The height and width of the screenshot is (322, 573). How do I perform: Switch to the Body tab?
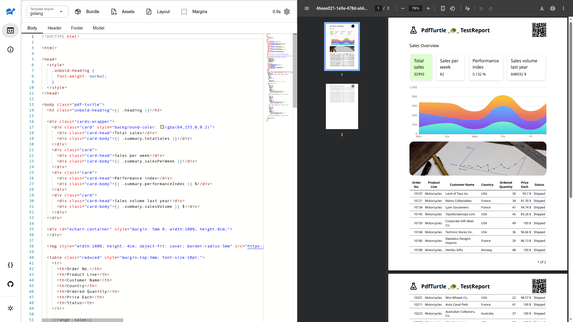point(32,28)
